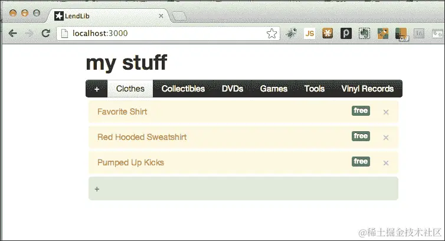Open the Games category tab

pyautogui.click(x=274, y=89)
